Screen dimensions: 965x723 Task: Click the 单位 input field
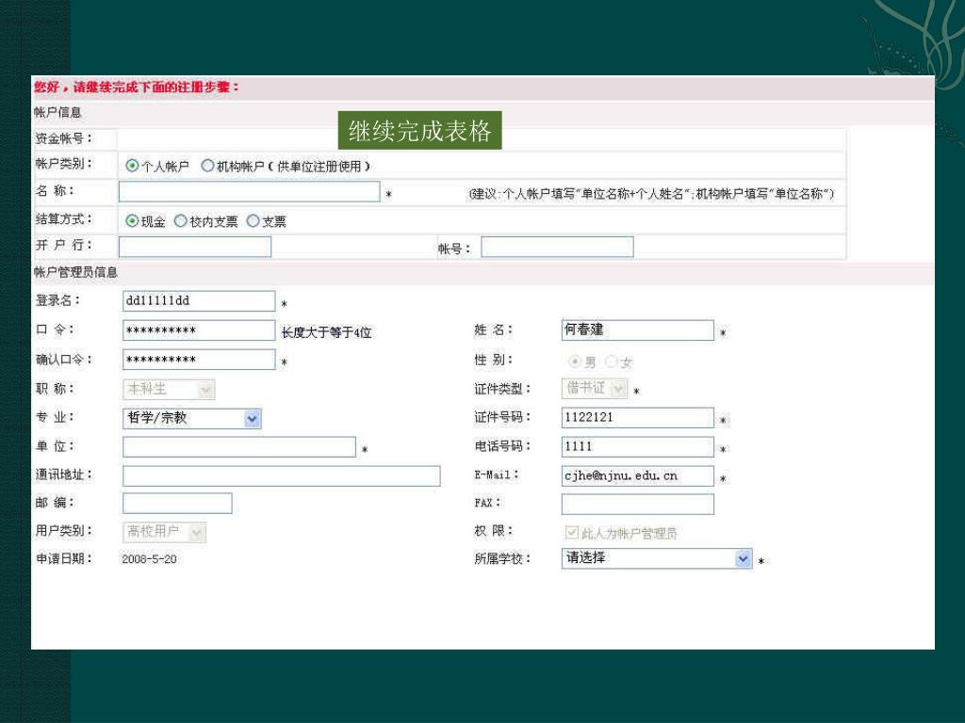[x=239, y=447]
